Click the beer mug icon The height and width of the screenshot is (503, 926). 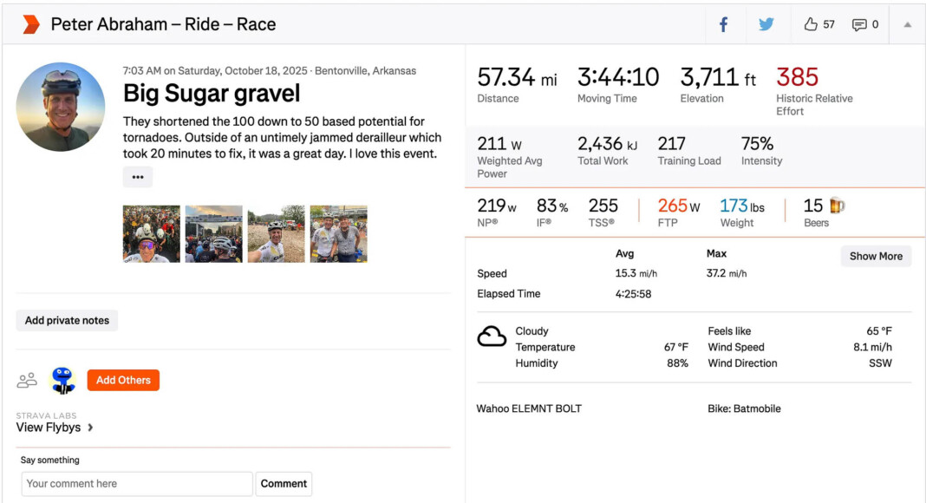pyautogui.click(x=837, y=206)
